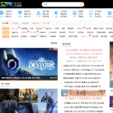The width and height of the screenshot is (113, 113).
Task: Close the ad with the X button
Action: (x=56, y=43)
